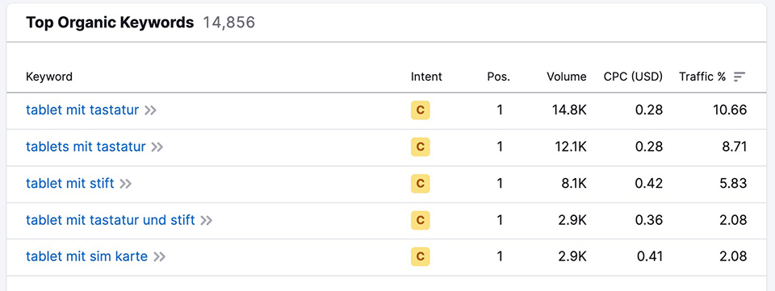Expand arrows beside tablet mit sim karte
The width and height of the screenshot is (775, 291).
tap(159, 256)
